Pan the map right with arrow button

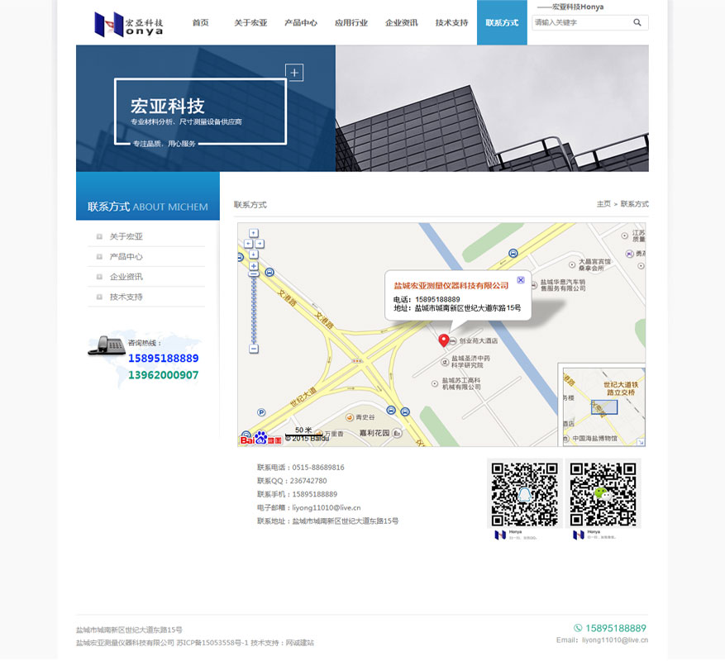pyautogui.click(x=260, y=244)
